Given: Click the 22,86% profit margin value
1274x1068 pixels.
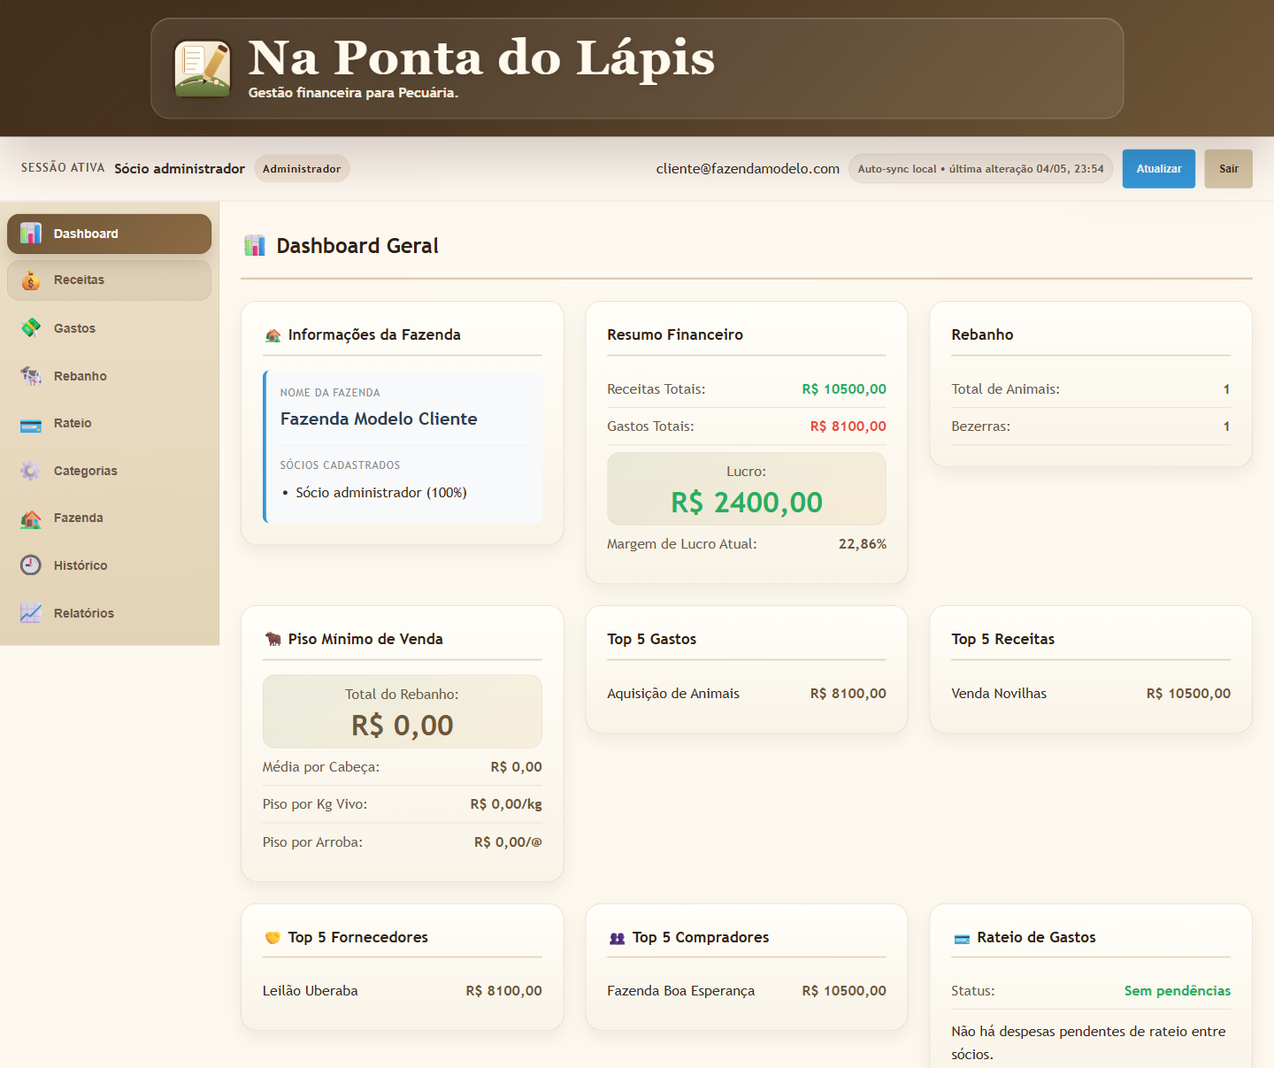Looking at the screenshot, I should pyautogui.click(x=863, y=544).
